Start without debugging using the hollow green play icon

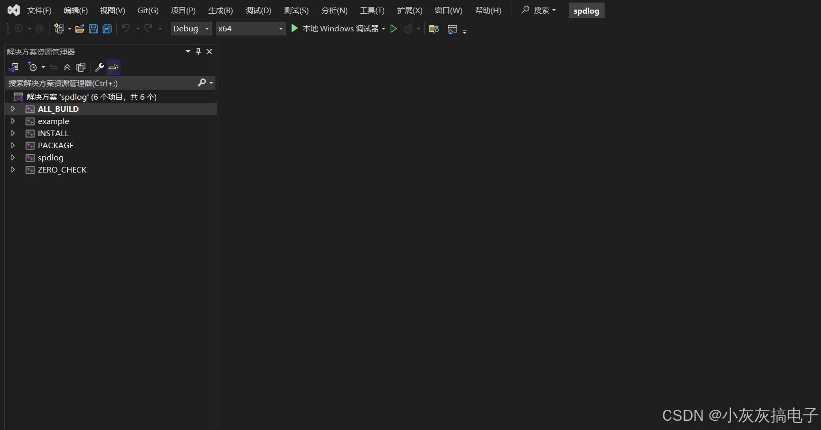(x=394, y=29)
